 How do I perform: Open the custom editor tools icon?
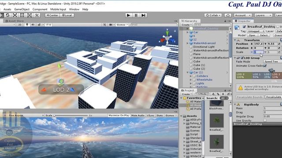click(37, 15)
